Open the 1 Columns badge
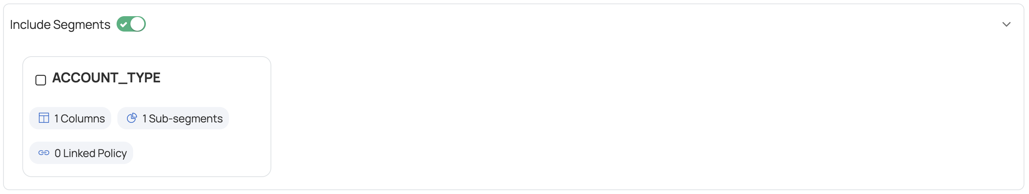Image resolution: width=1029 pixels, height=194 pixels. tap(70, 119)
